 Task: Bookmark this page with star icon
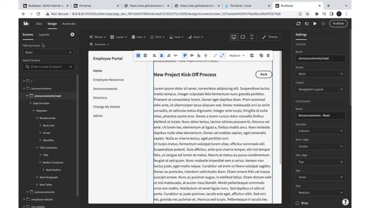308,14
